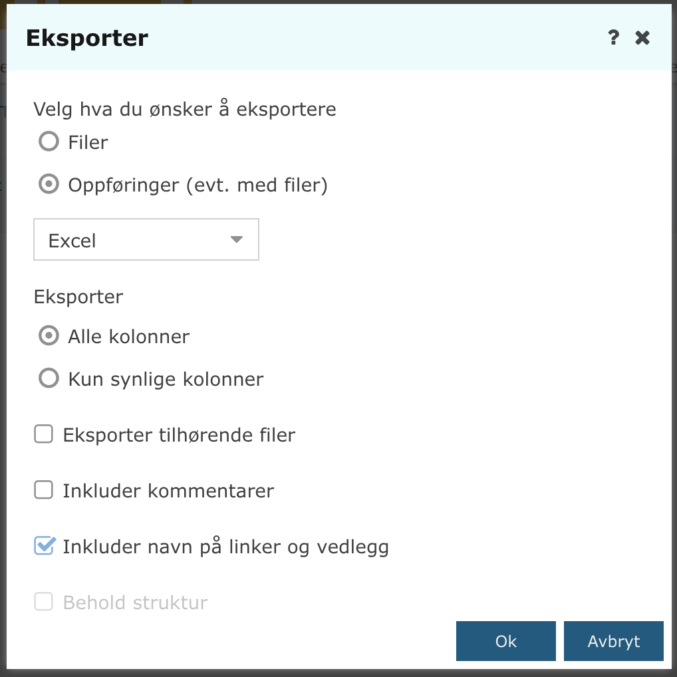
Task: Click the Excel text in the format box
Action: [x=72, y=241]
